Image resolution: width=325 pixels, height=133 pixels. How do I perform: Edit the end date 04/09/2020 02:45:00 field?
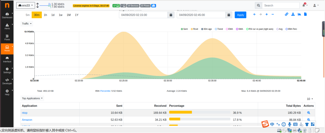[x=201, y=15]
